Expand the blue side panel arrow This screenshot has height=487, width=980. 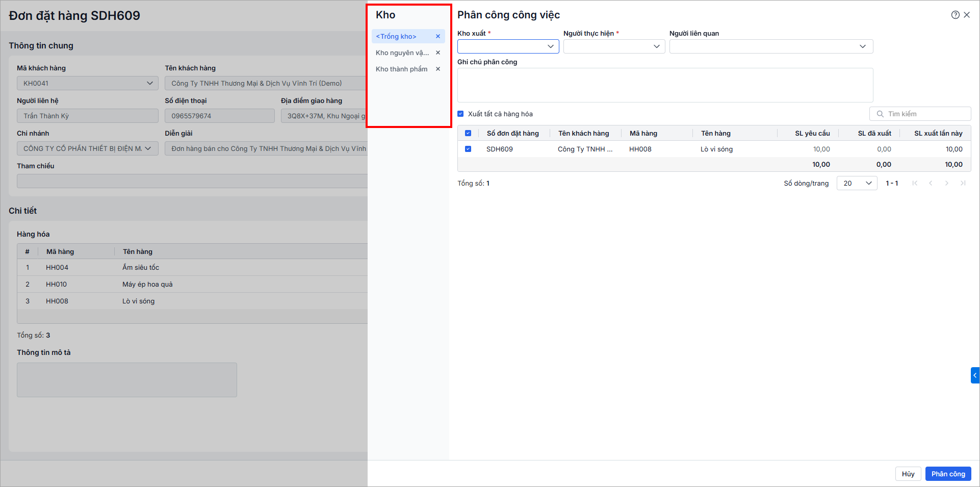[x=975, y=375]
